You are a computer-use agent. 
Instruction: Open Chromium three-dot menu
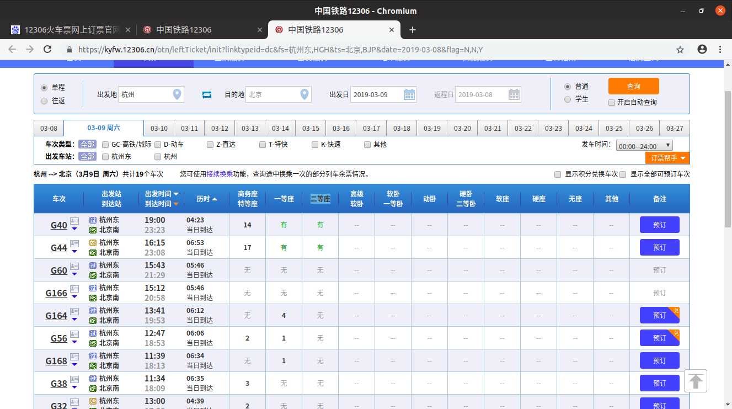pyautogui.click(x=720, y=49)
